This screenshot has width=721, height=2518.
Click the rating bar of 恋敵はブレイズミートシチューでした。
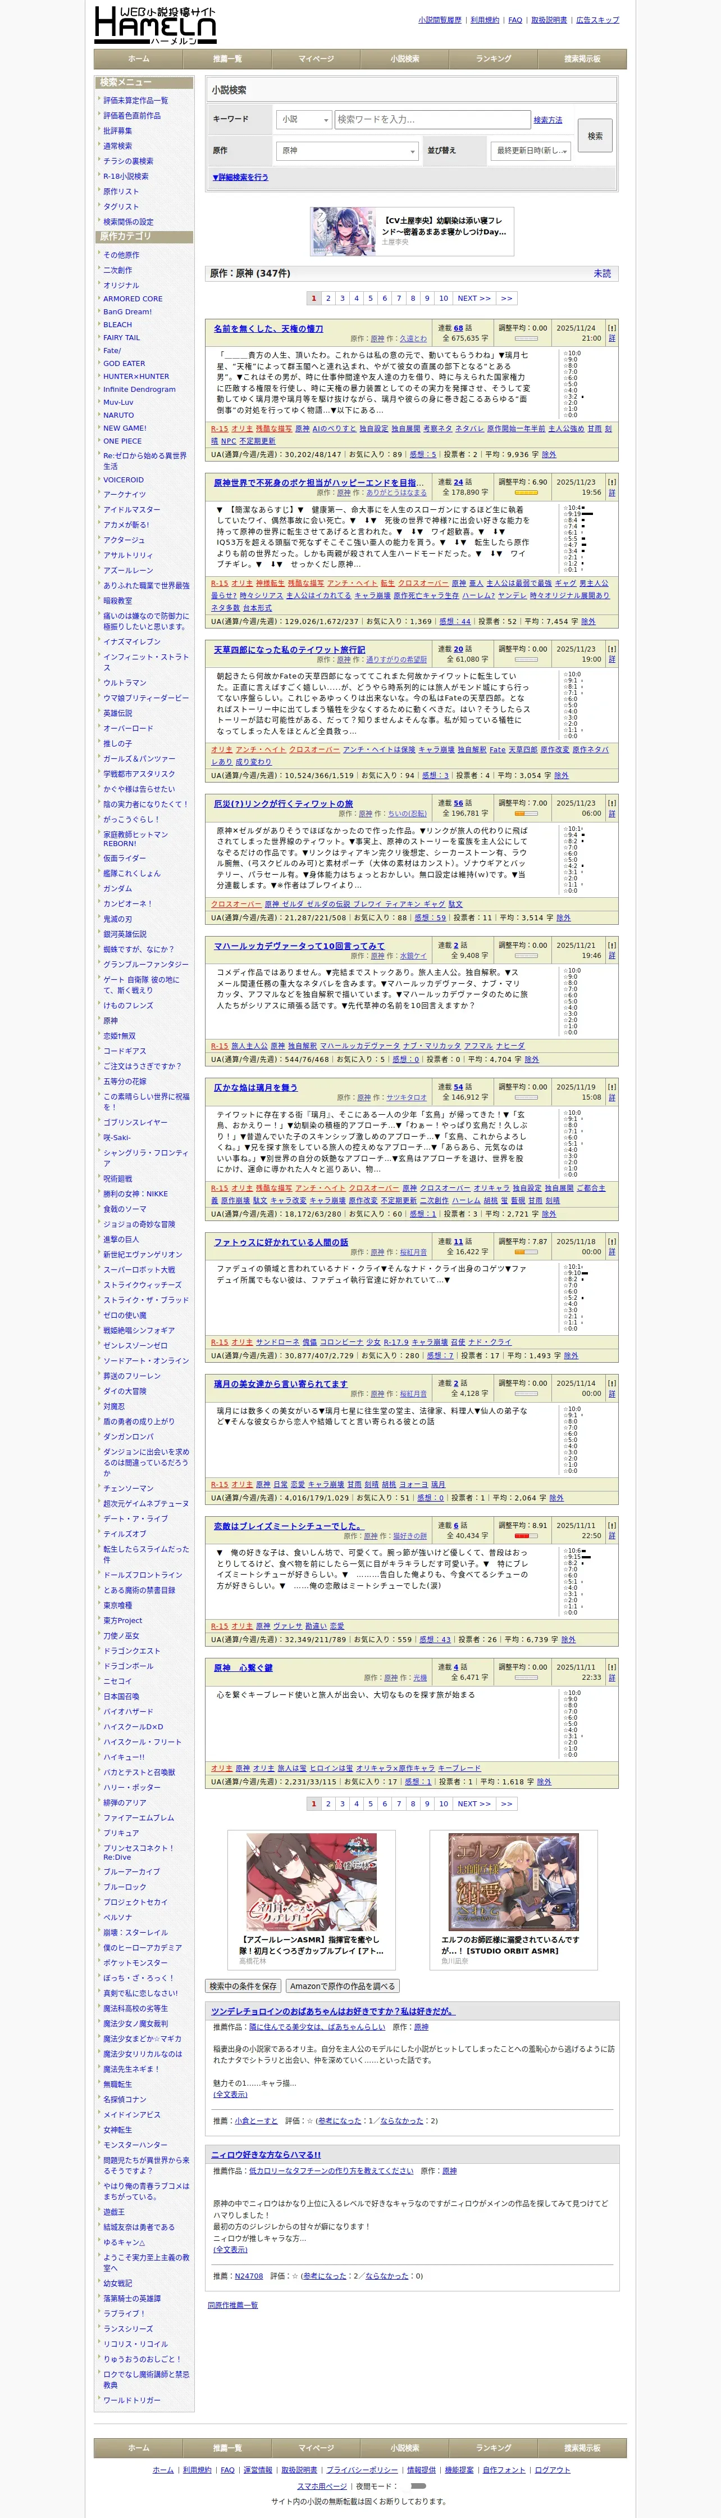click(526, 1536)
